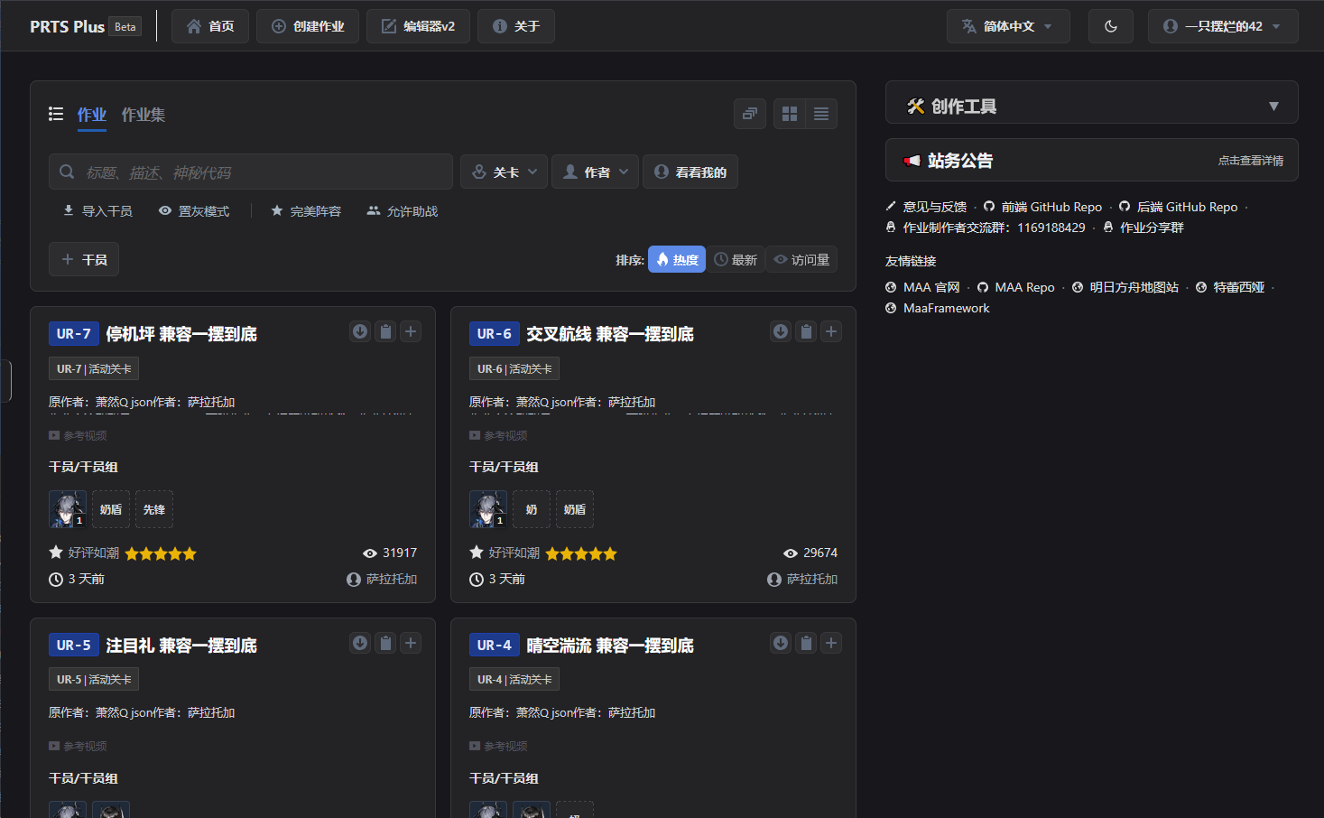The image size is (1324, 818).
Task: Copy UR-5 job with clipboard icon
Action: pos(385,643)
